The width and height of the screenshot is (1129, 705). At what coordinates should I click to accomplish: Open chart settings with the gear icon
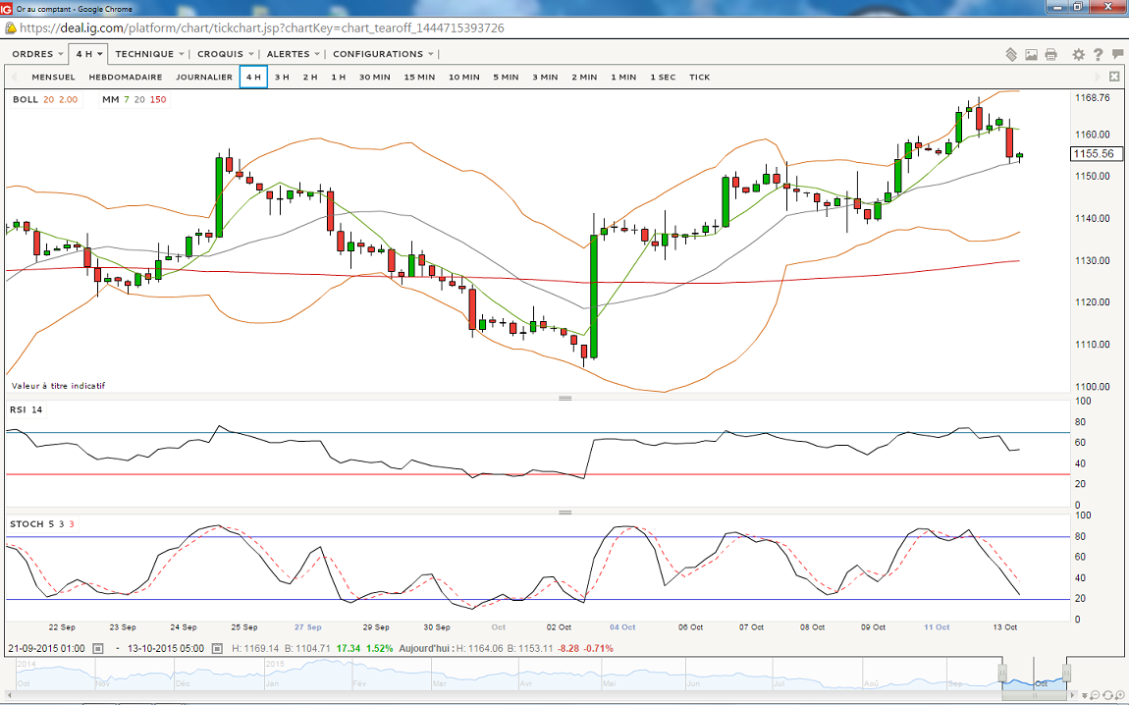1079,54
